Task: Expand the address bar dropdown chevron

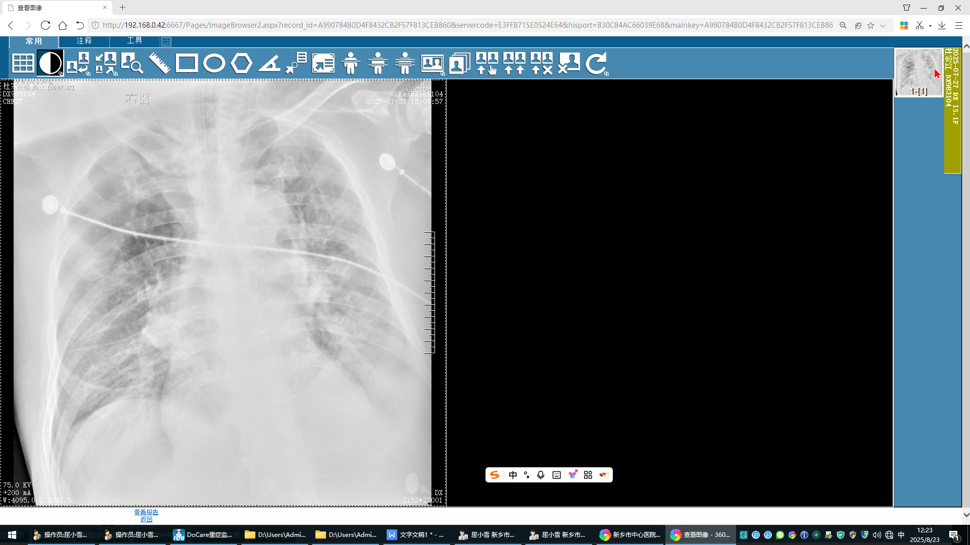Action: pyautogui.click(x=883, y=25)
